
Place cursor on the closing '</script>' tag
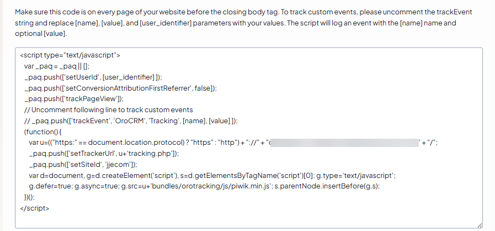[34, 208]
